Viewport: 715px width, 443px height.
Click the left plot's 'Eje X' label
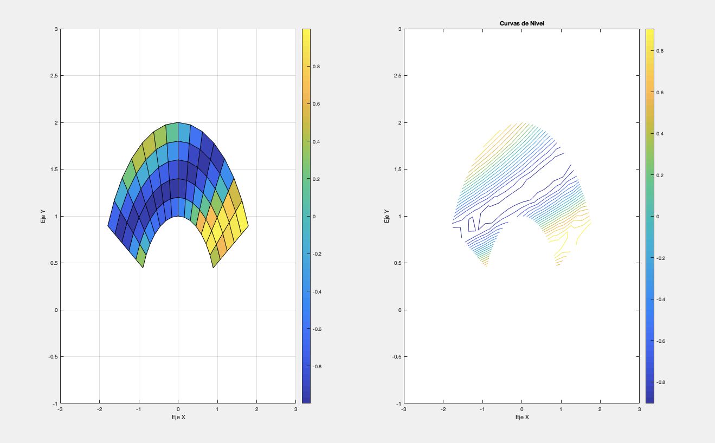178,417
